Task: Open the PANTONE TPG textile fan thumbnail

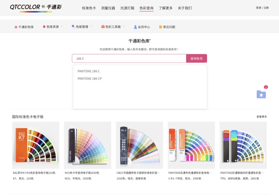Action: (243, 145)
